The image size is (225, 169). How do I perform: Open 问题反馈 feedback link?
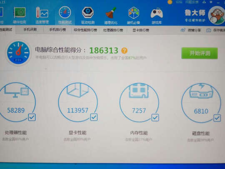[x=192, y=2]
